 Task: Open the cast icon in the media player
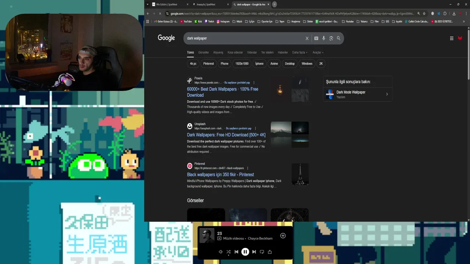pyautogui.click(x=262, y=252)
